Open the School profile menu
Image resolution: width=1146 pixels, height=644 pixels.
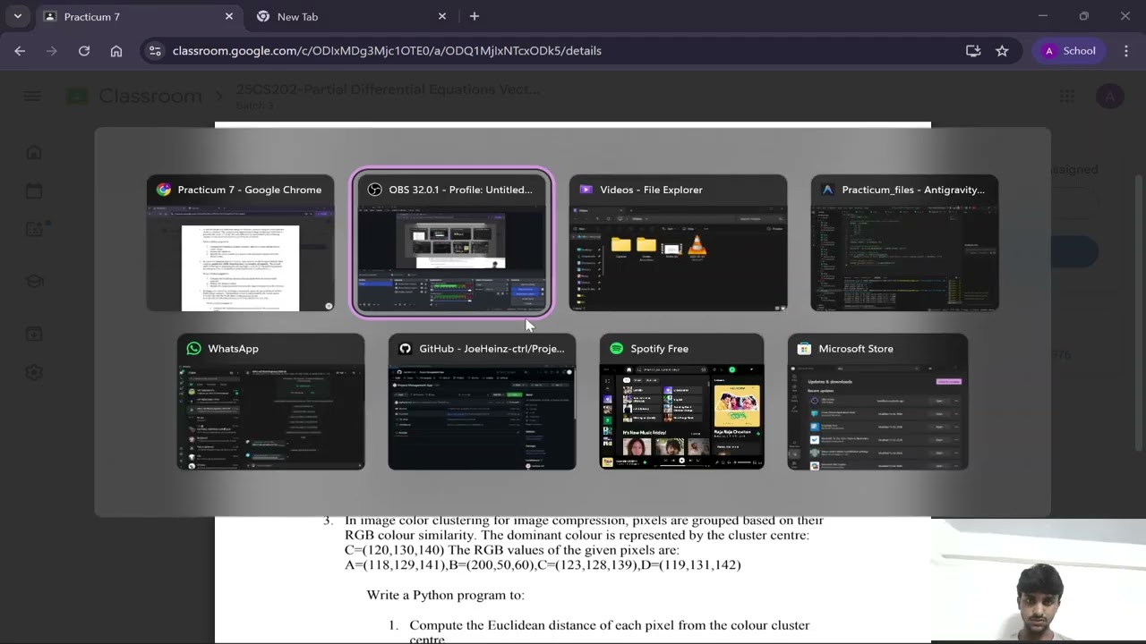[x=1070, y=51]
